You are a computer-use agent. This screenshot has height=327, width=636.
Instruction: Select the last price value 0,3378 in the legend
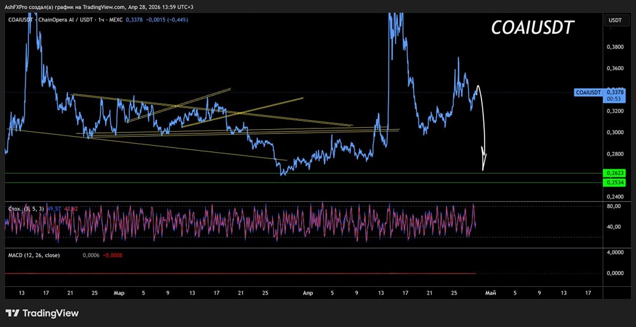pyautogui.click(x=133, y=20)
